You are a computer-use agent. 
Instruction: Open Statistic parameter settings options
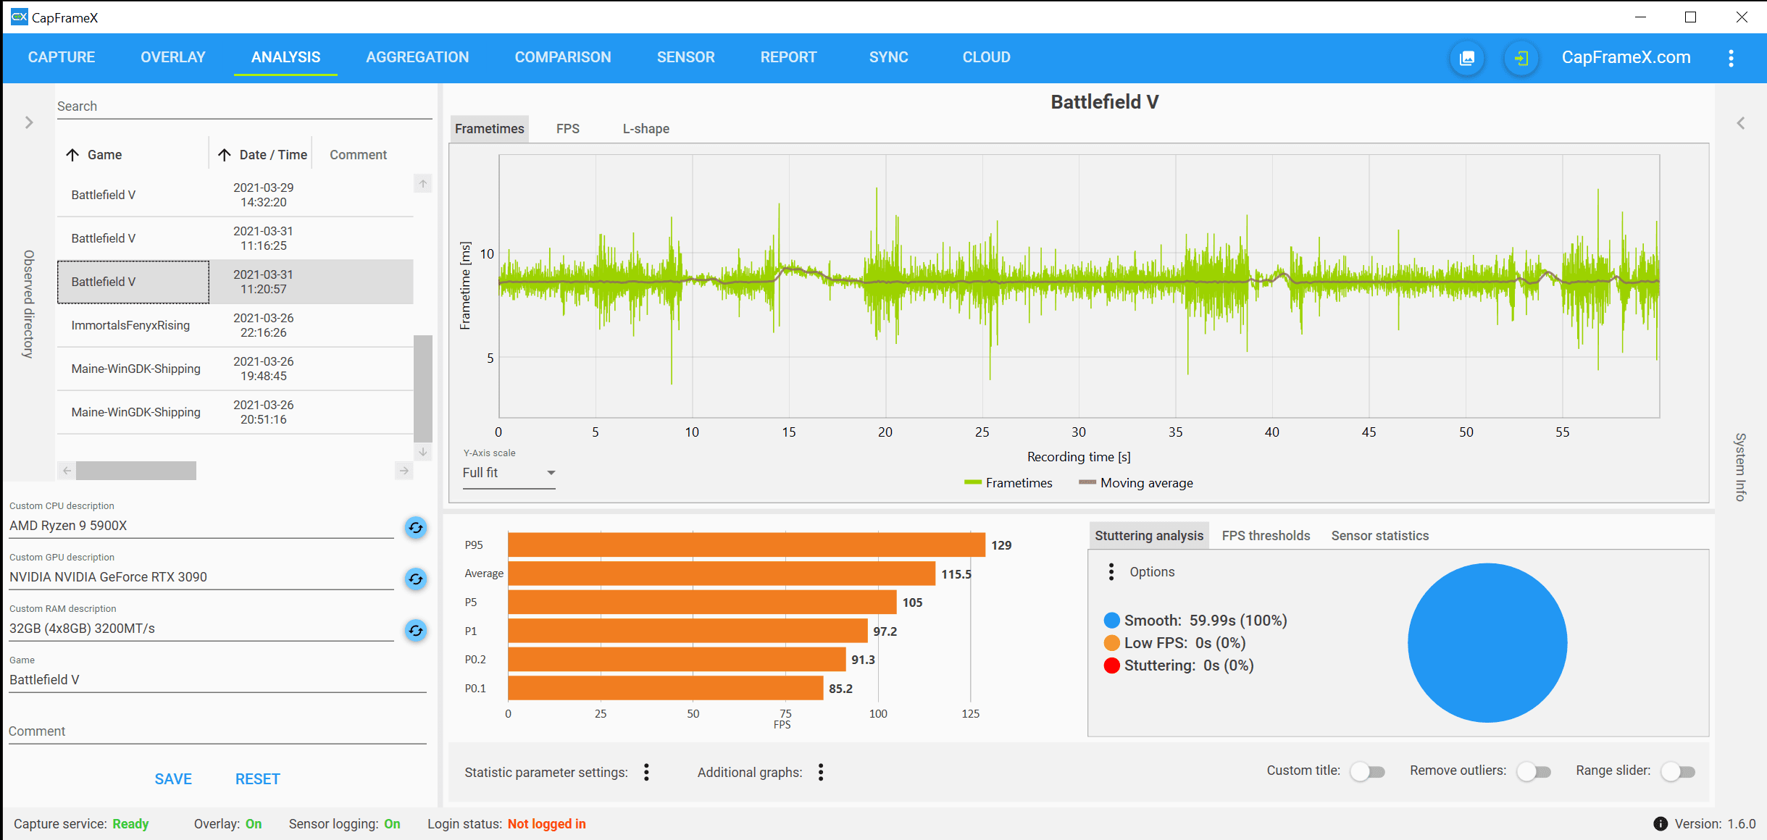tap(646, 772)
